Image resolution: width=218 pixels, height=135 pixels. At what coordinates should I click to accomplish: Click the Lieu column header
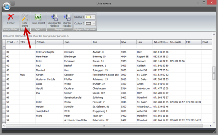coord(144,42)
